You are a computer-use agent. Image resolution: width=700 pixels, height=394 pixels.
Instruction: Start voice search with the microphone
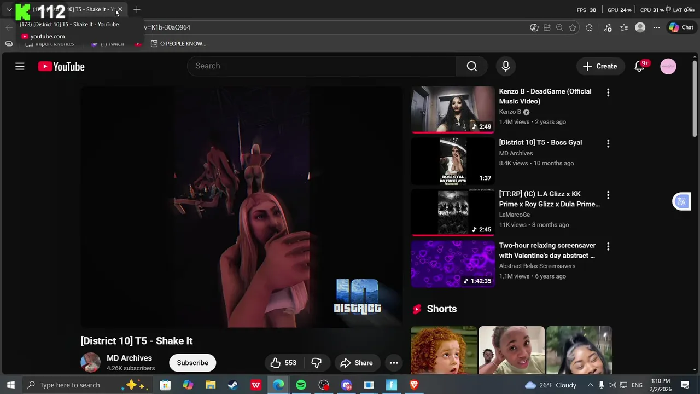coord(506,66)
